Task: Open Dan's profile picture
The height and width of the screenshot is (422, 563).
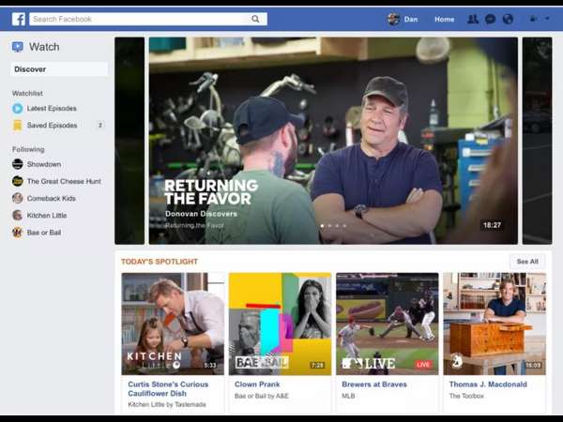Action: pyautogui.click(x=393, y=19)
